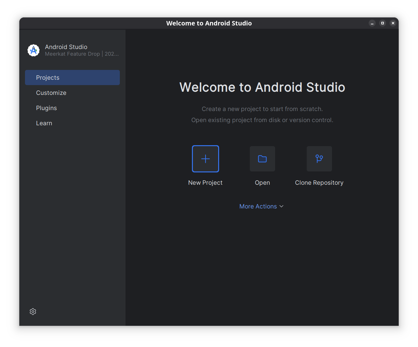Click the Android Studio product name

66,47
